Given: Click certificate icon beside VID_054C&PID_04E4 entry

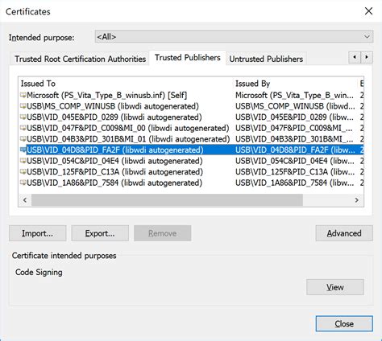Looking at the screenshot, I should point(23,161).
